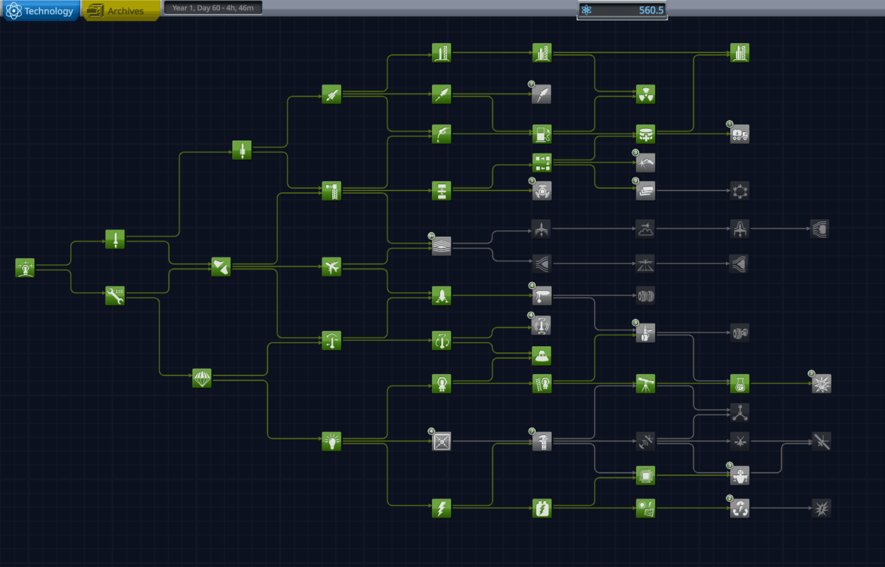Select the Large Volume Containment tank node
Screen dimensions: 885x567
tap(645, 134)
